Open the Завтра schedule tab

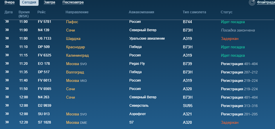(49, 2)
